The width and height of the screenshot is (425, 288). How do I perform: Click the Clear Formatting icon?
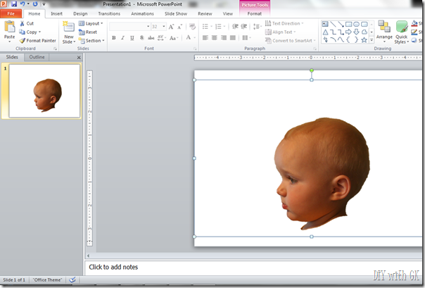(x=192, y=27)
